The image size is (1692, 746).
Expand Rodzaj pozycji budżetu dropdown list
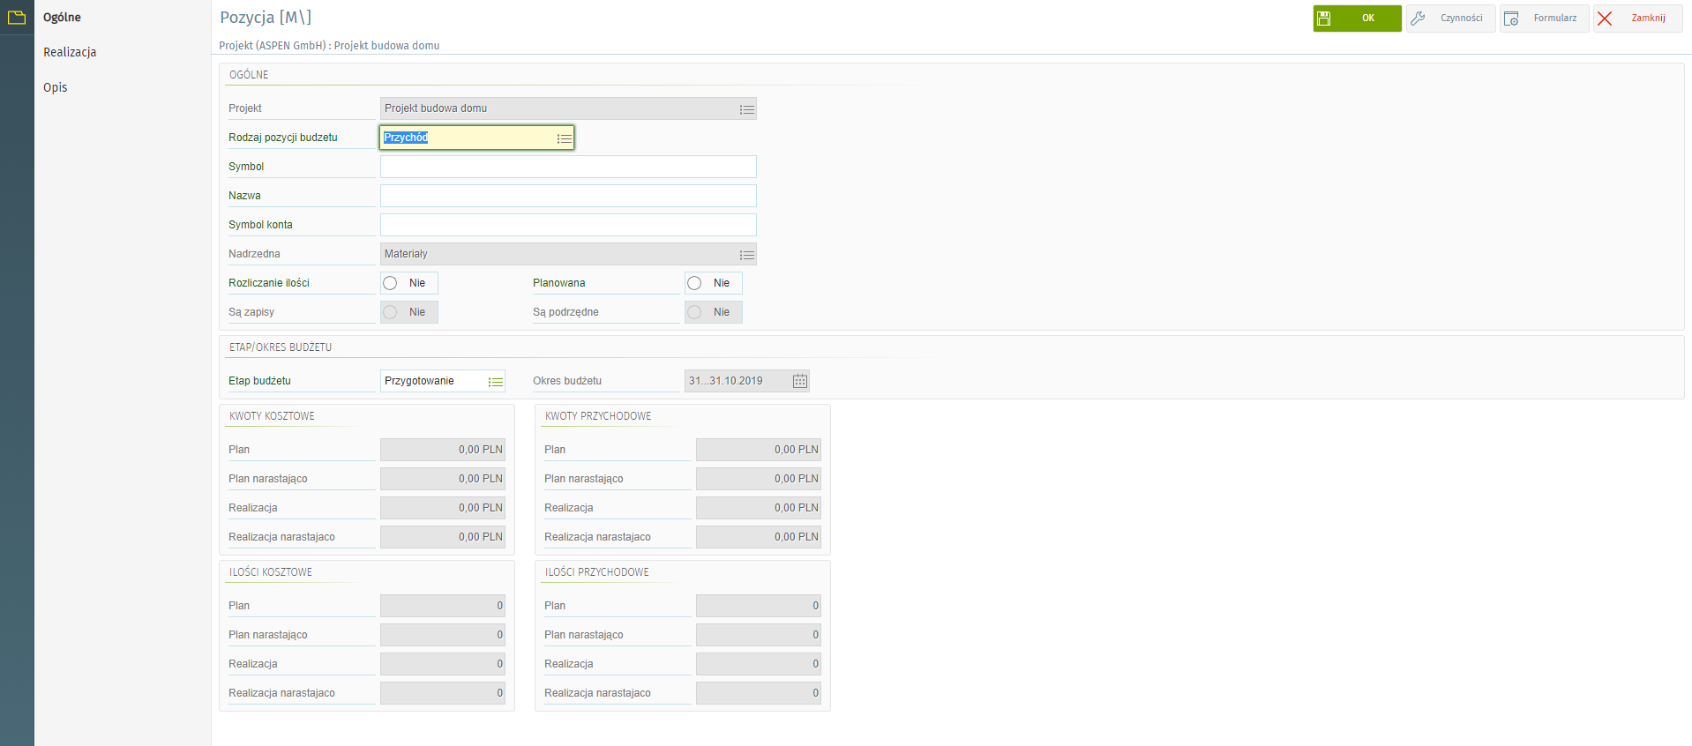[564, 138]
